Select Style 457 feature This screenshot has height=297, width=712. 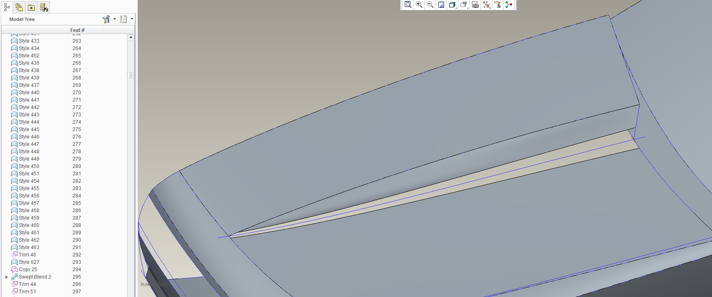point(29,203)
